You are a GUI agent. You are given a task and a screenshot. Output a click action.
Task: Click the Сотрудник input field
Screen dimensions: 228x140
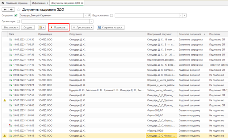click(x=51, y=15)
